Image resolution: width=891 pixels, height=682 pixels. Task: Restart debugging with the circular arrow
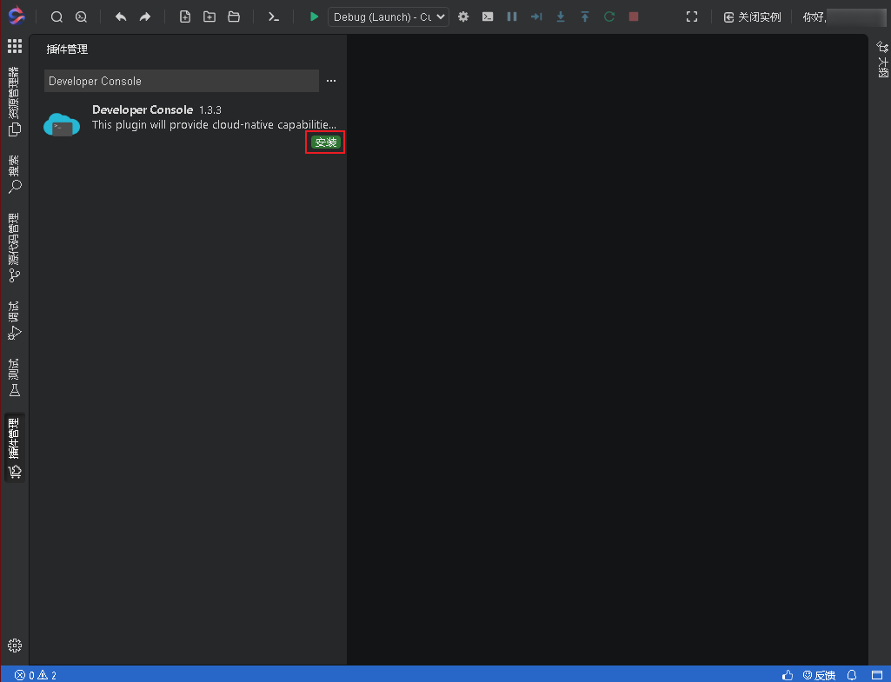609,17
